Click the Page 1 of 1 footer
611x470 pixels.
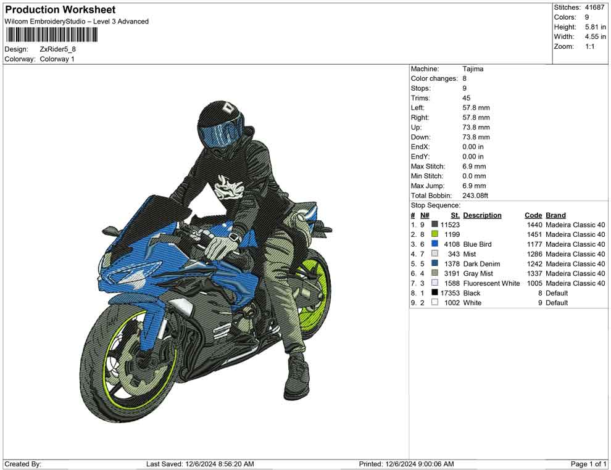pyautogui.click(x=588, y=464)
